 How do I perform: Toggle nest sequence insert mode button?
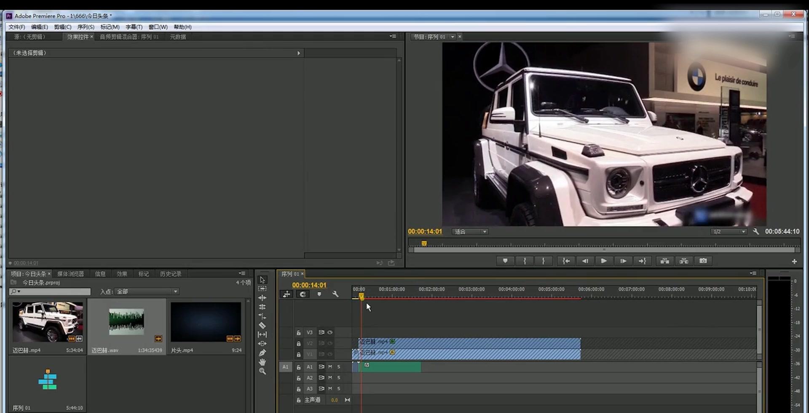(287, 294)
